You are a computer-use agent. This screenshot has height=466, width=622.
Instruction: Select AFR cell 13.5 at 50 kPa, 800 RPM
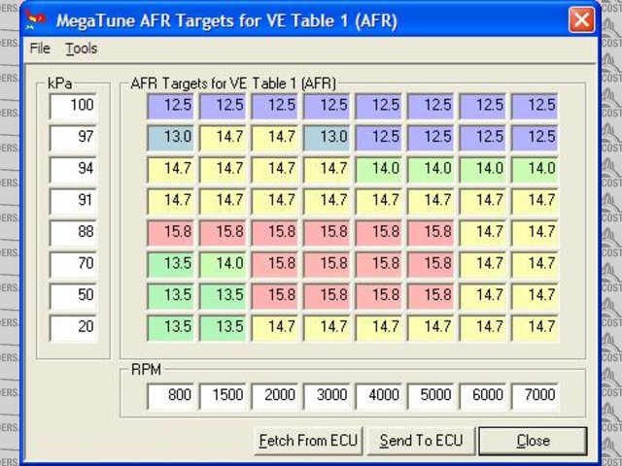click(171, 296)
